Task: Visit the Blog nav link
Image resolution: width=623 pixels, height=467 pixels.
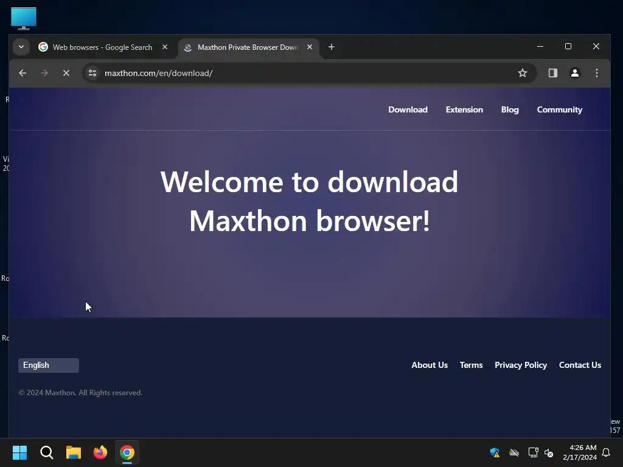Action: tap(510, 109)
